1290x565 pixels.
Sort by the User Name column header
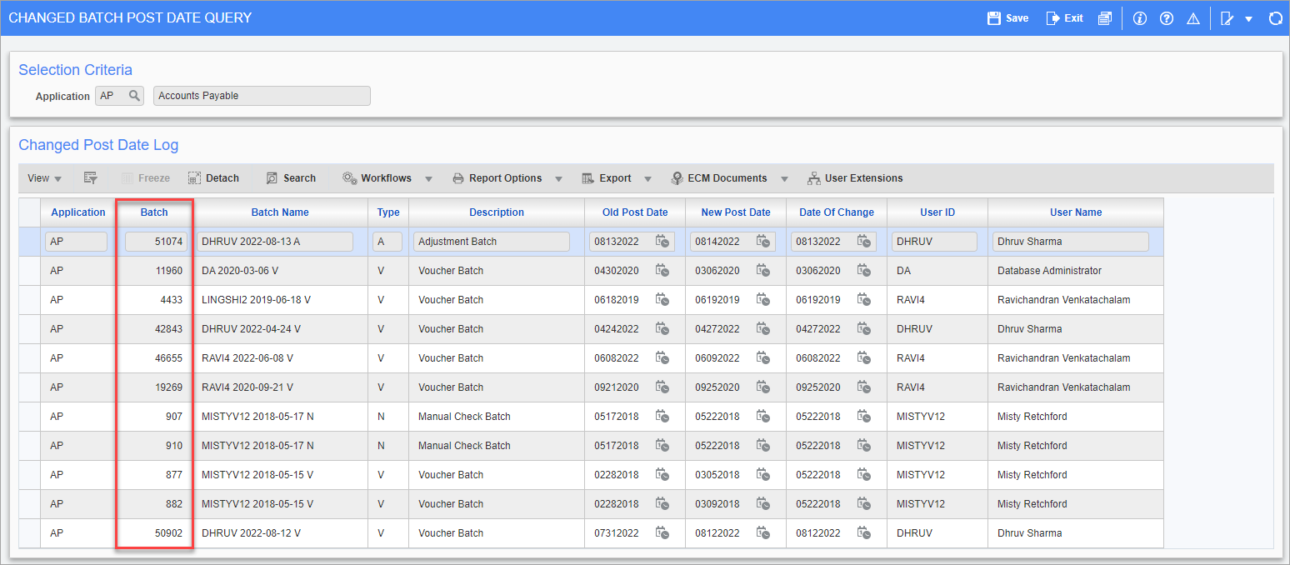(x=1076, y=212)
